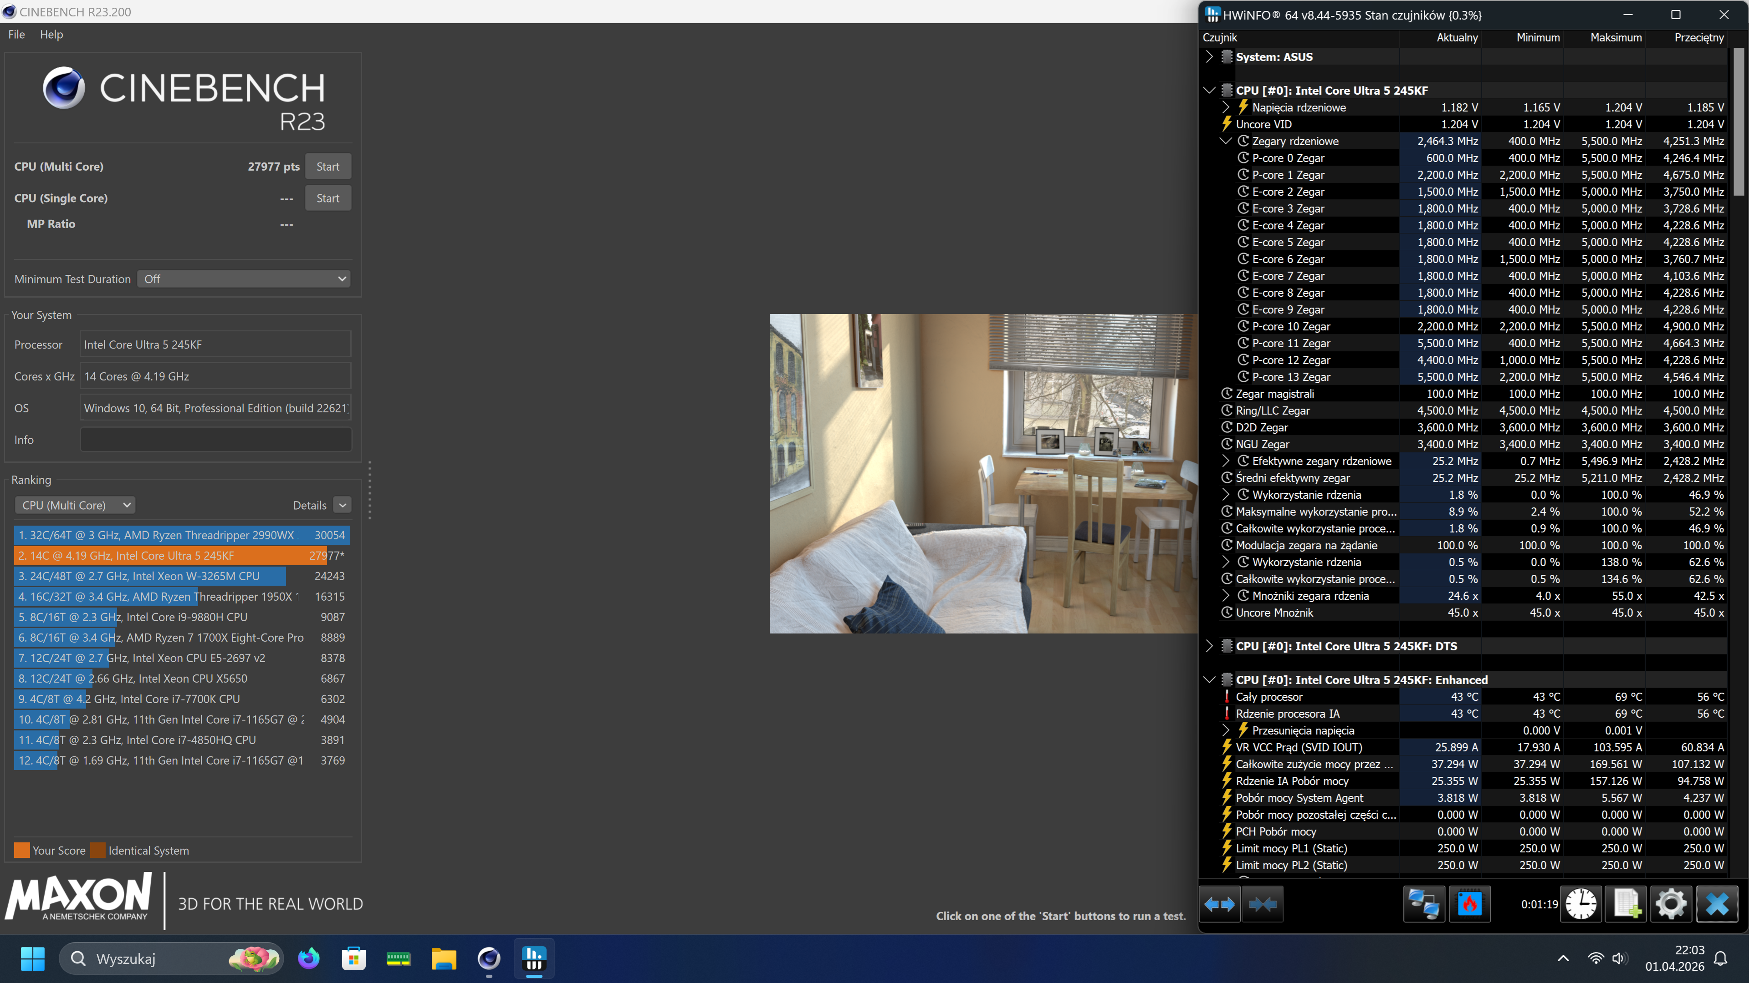Open the File menu in Cinebench
This screenshot has width=1749, height=983.
(x=16, y=35)
